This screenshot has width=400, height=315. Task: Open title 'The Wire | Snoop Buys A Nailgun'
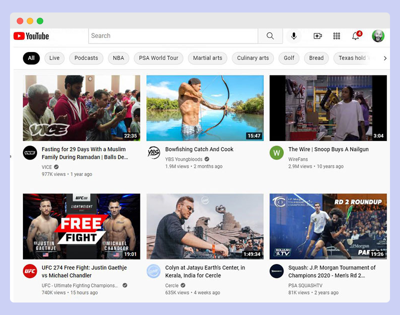(x=328, y=149)
